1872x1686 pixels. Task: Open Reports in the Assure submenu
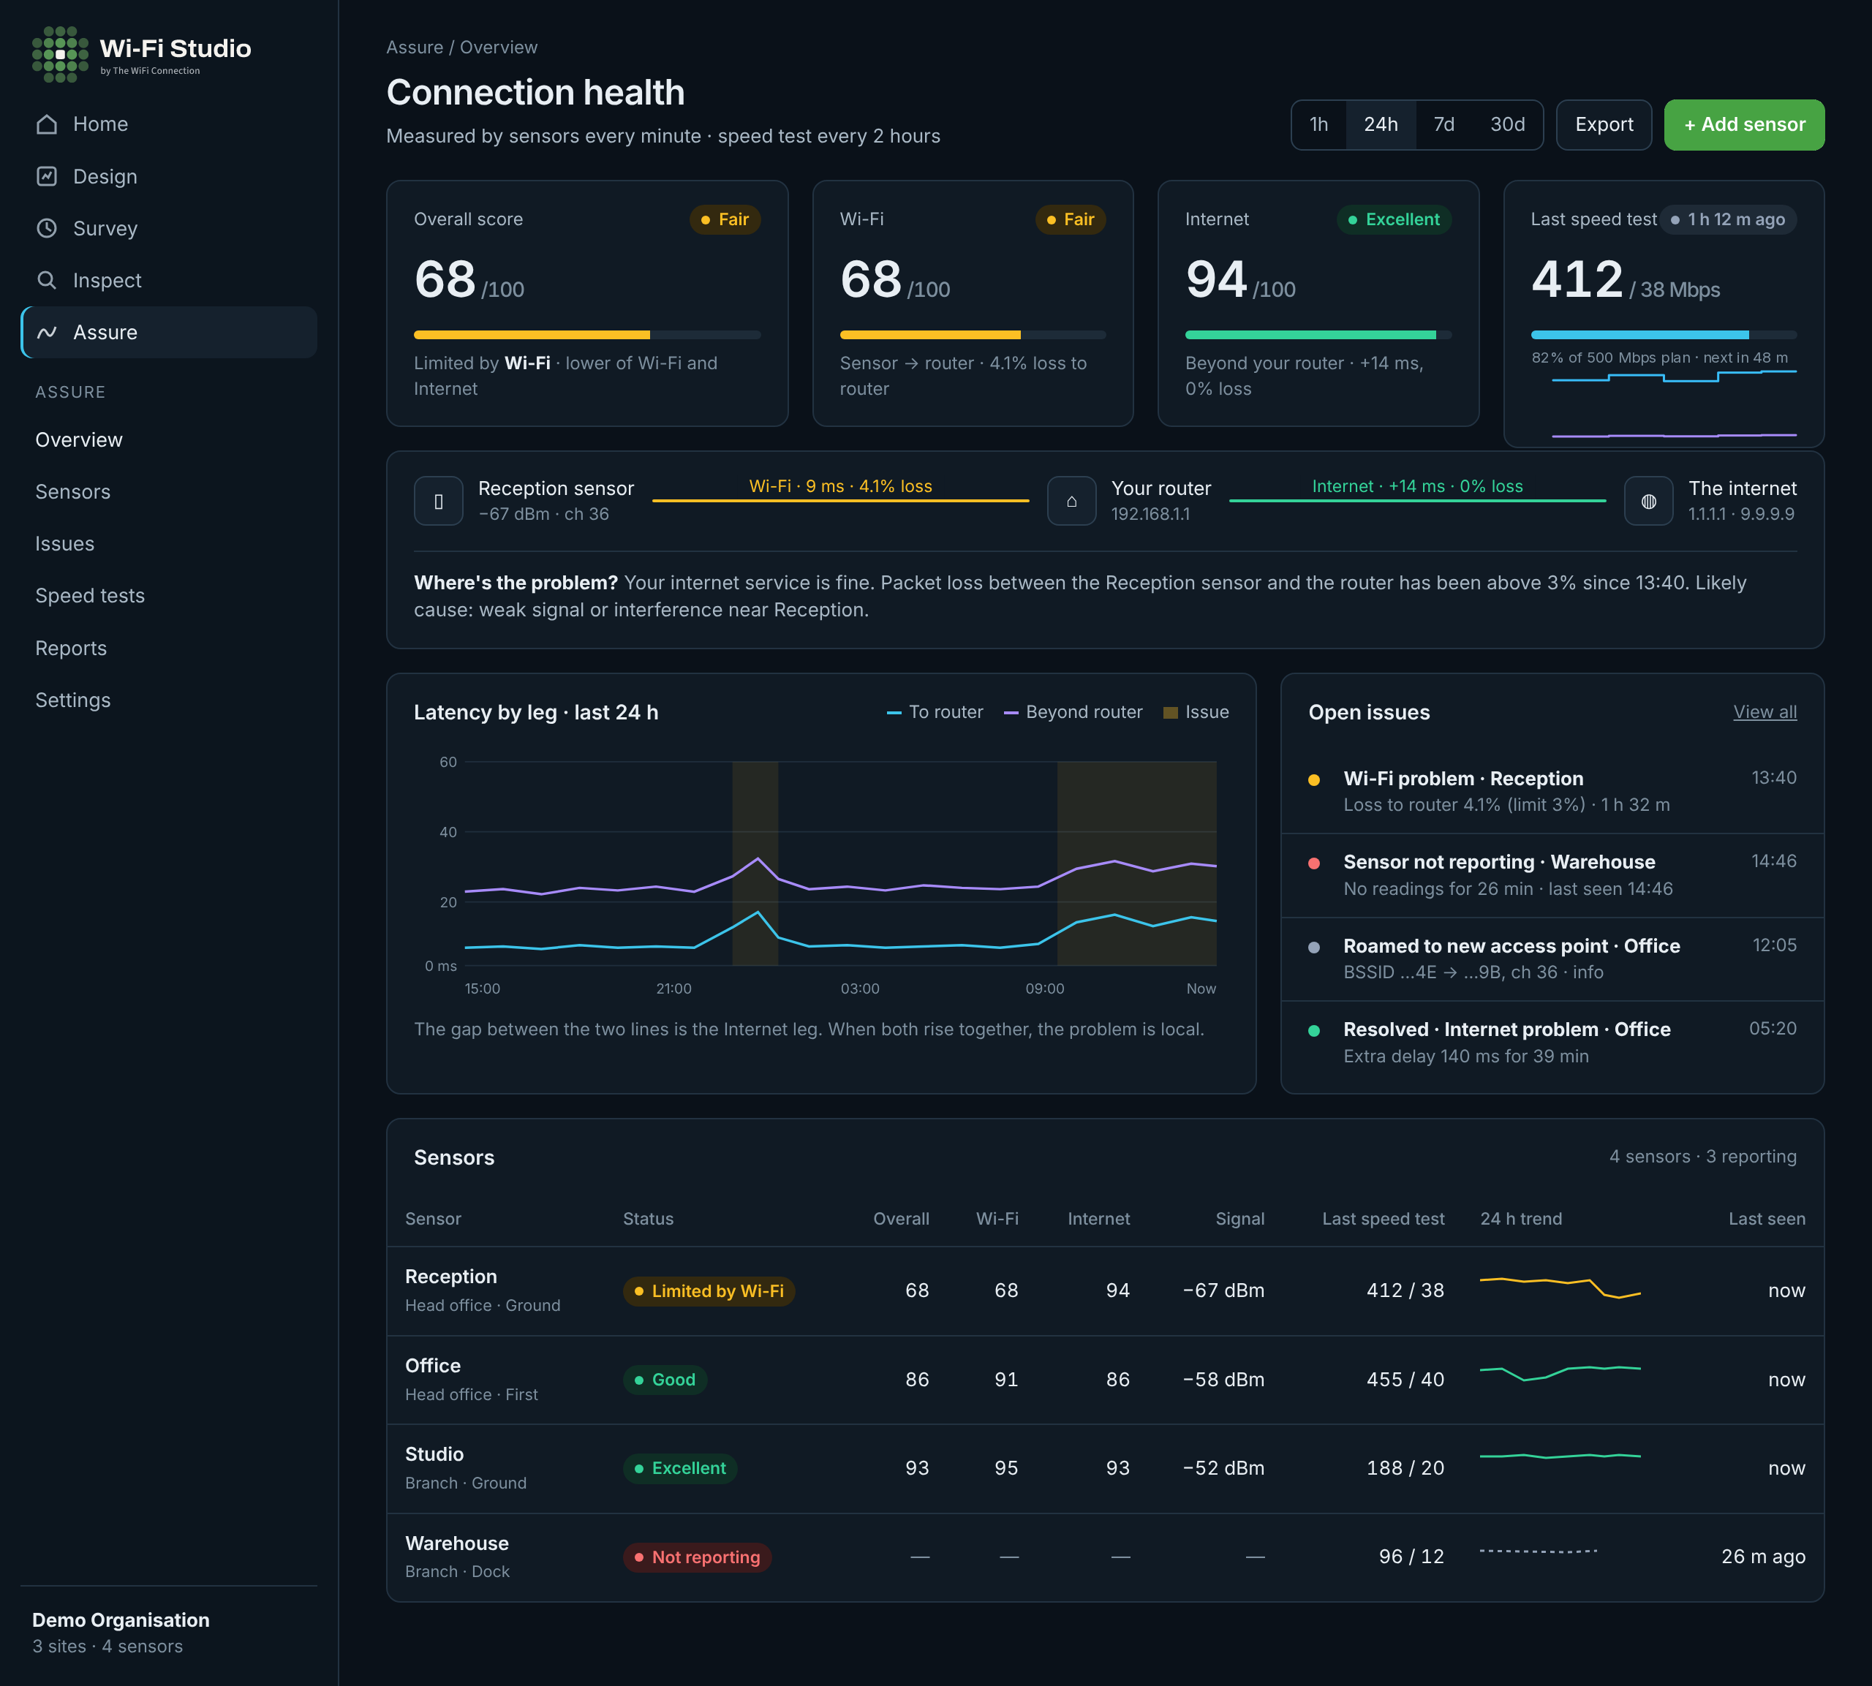[x=72, y=649]
